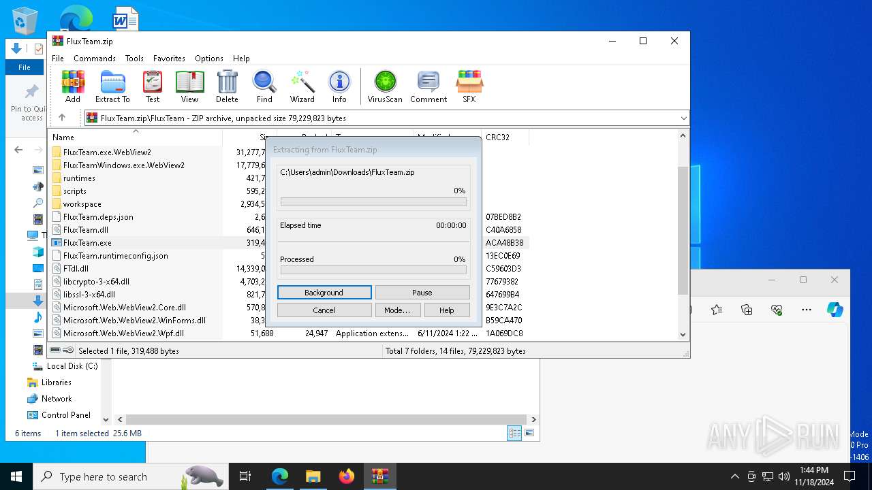Select the workspace folder
The height and width of the screenshot is (490, 872).
click(82, 204)
